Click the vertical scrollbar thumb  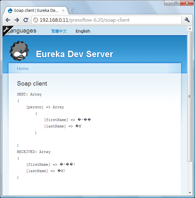[190, 96]
